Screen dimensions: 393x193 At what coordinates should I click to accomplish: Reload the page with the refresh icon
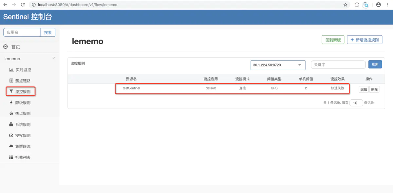[x=23, y=5]
